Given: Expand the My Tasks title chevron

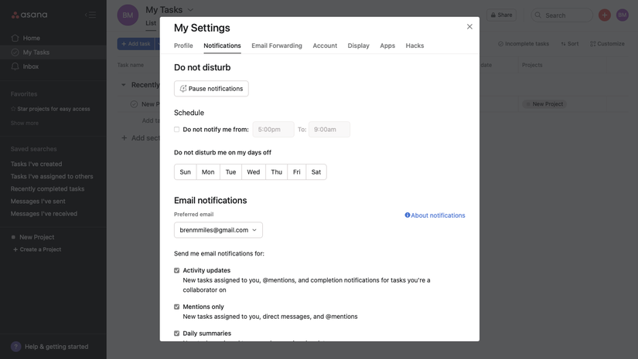Looking at the screenshot, I should [191, 10].
